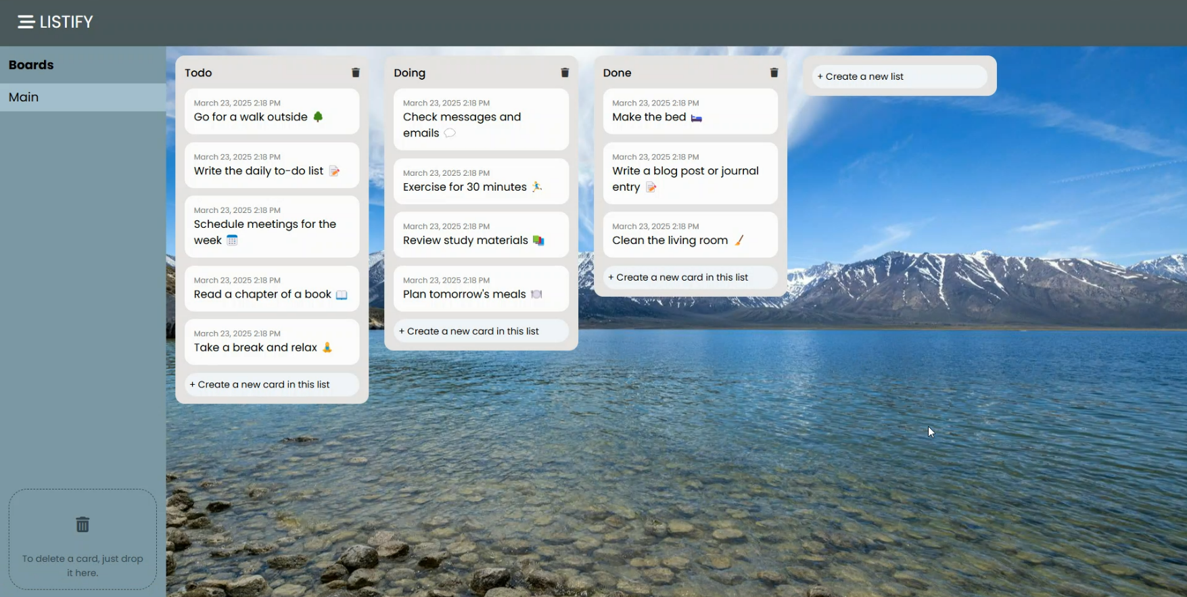Add a new card in Doing list
Viewport: 1187px width, 597px height.
pos(480,331)
